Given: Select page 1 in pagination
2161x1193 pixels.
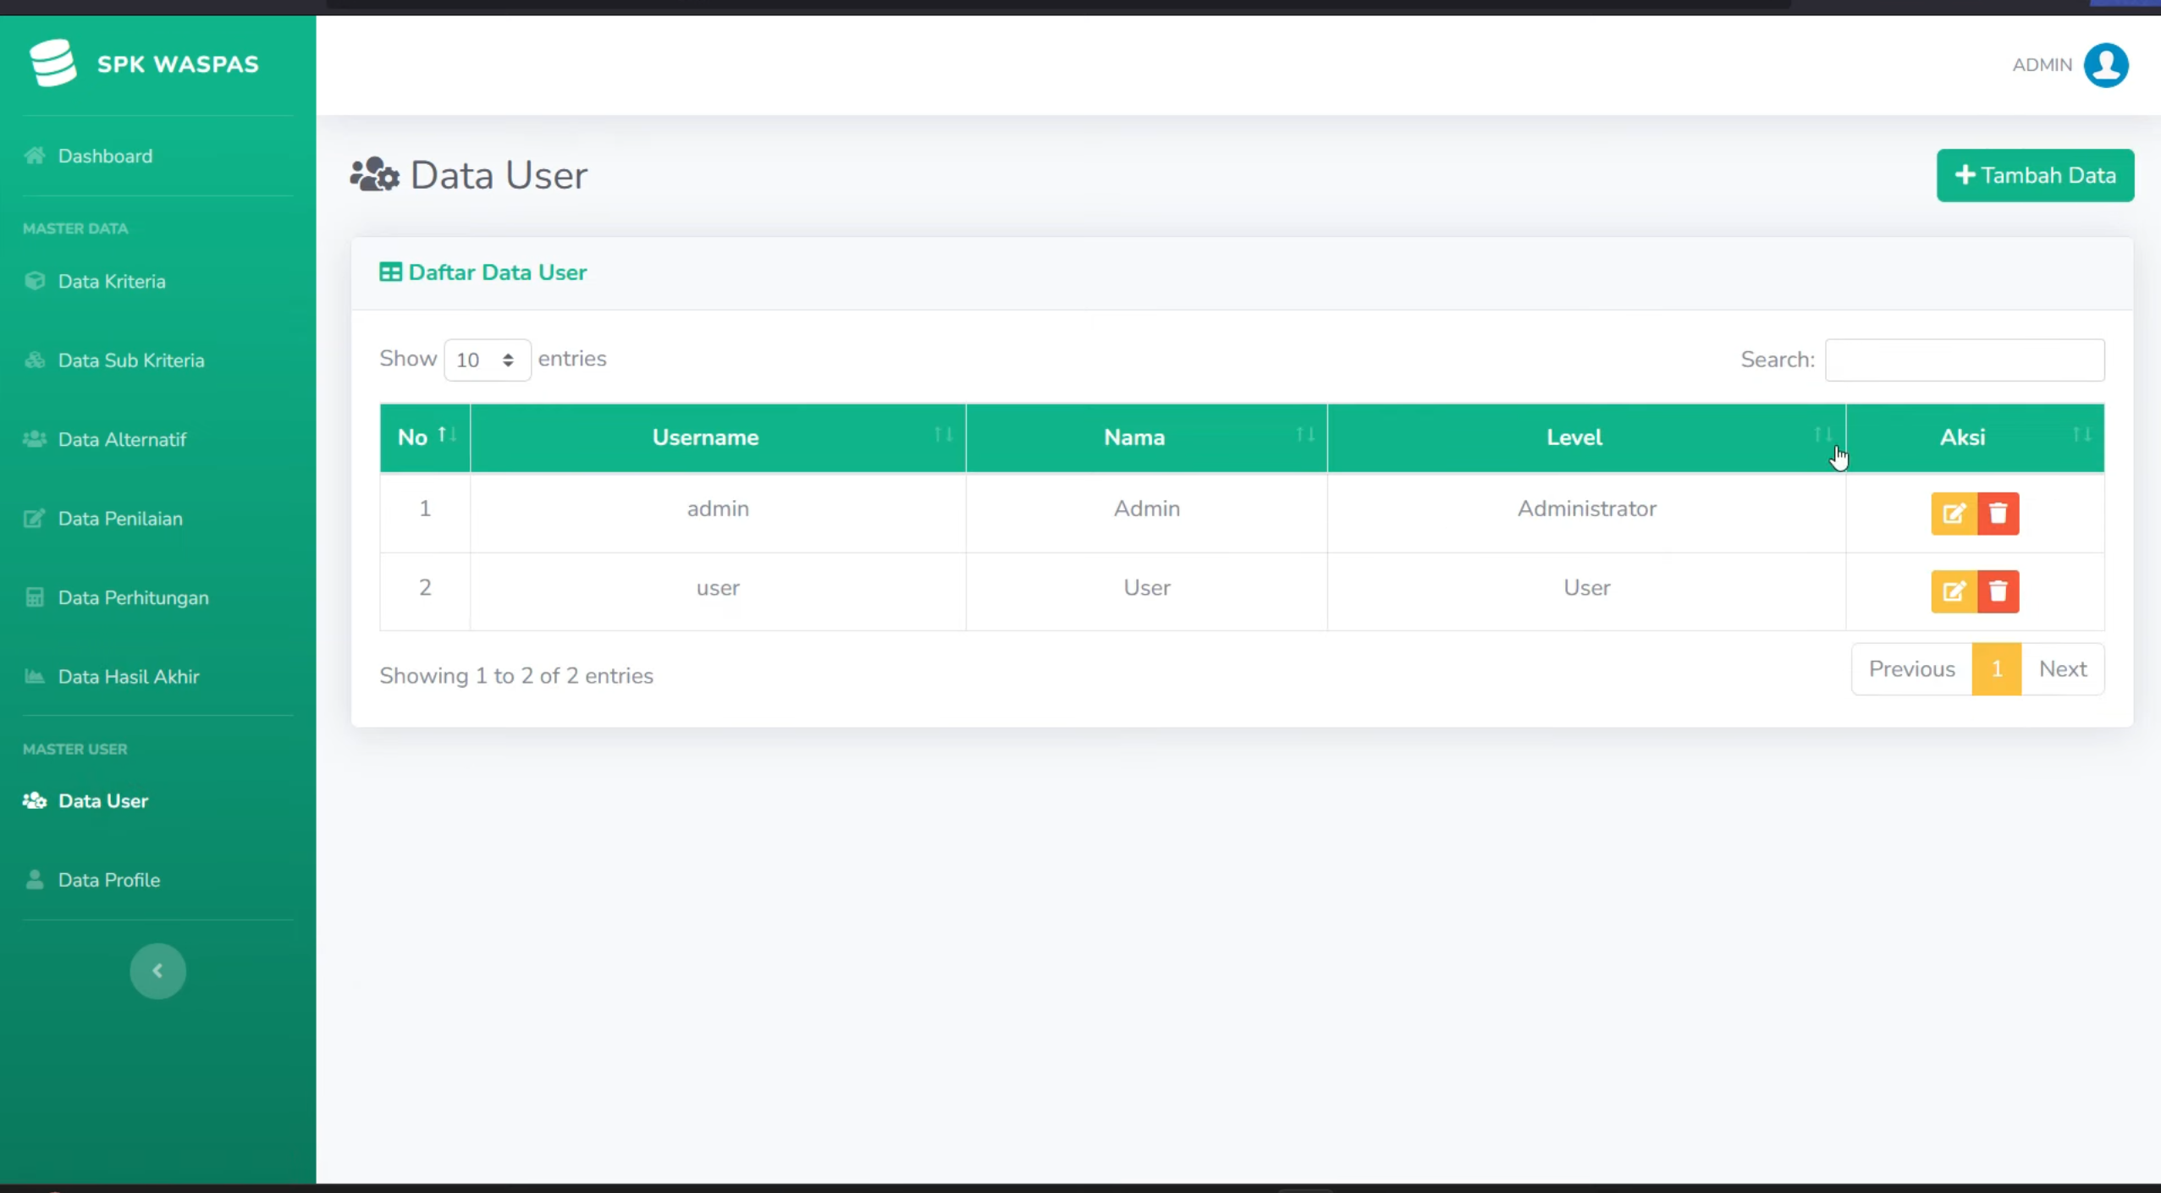Looking at the screenshot, I should point(1997,669).
